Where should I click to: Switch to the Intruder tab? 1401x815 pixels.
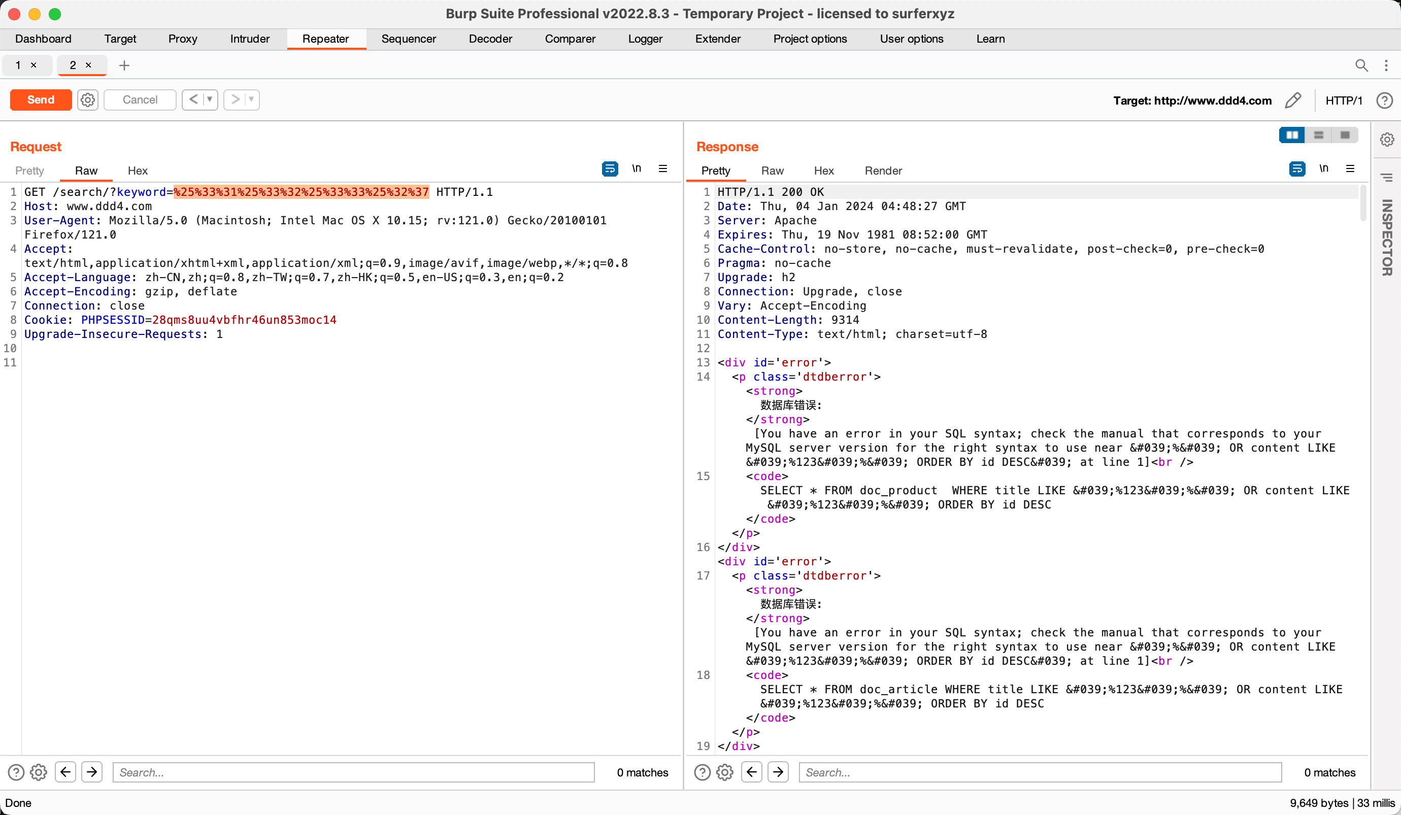[x=250, y=39]
